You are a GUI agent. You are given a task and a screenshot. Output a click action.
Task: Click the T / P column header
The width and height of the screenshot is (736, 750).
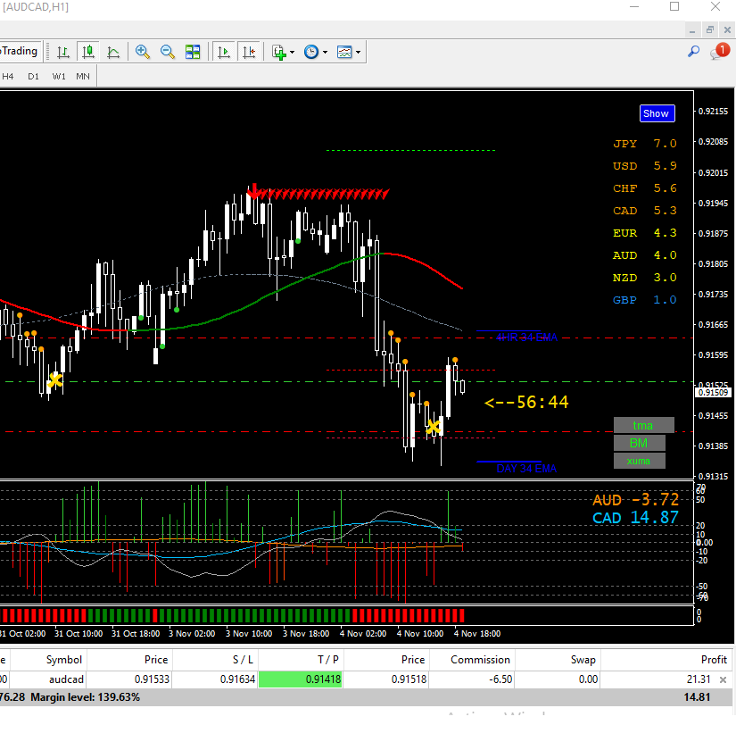pyautogui.click(x=301, y=660)
